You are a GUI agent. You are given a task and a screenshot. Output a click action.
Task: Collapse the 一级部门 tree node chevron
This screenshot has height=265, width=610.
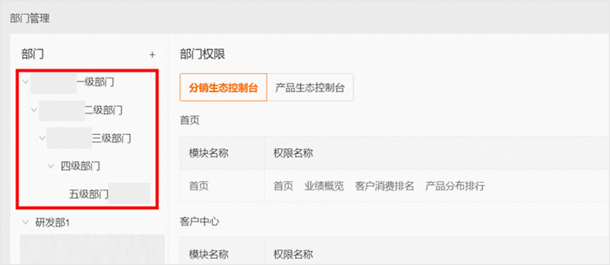click(x=26, y=82)
